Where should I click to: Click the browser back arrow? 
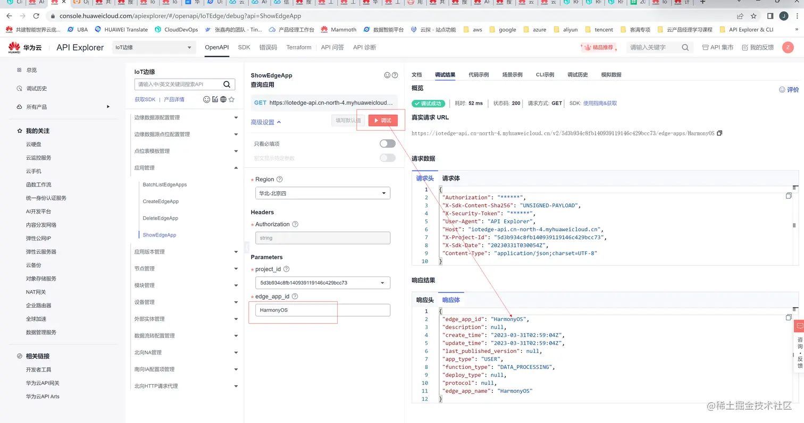[x=9, y=16]
